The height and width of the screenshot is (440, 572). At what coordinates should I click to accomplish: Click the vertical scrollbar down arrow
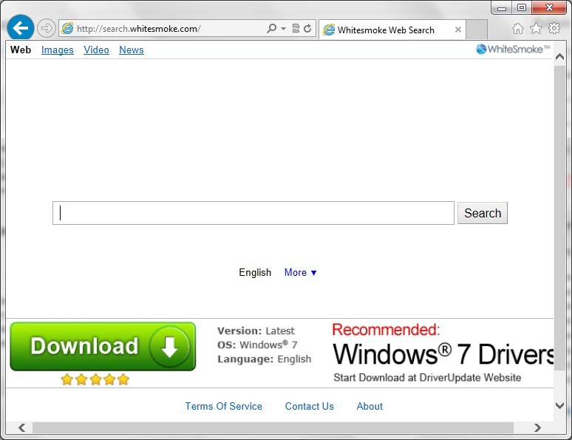tap(559, 405)
